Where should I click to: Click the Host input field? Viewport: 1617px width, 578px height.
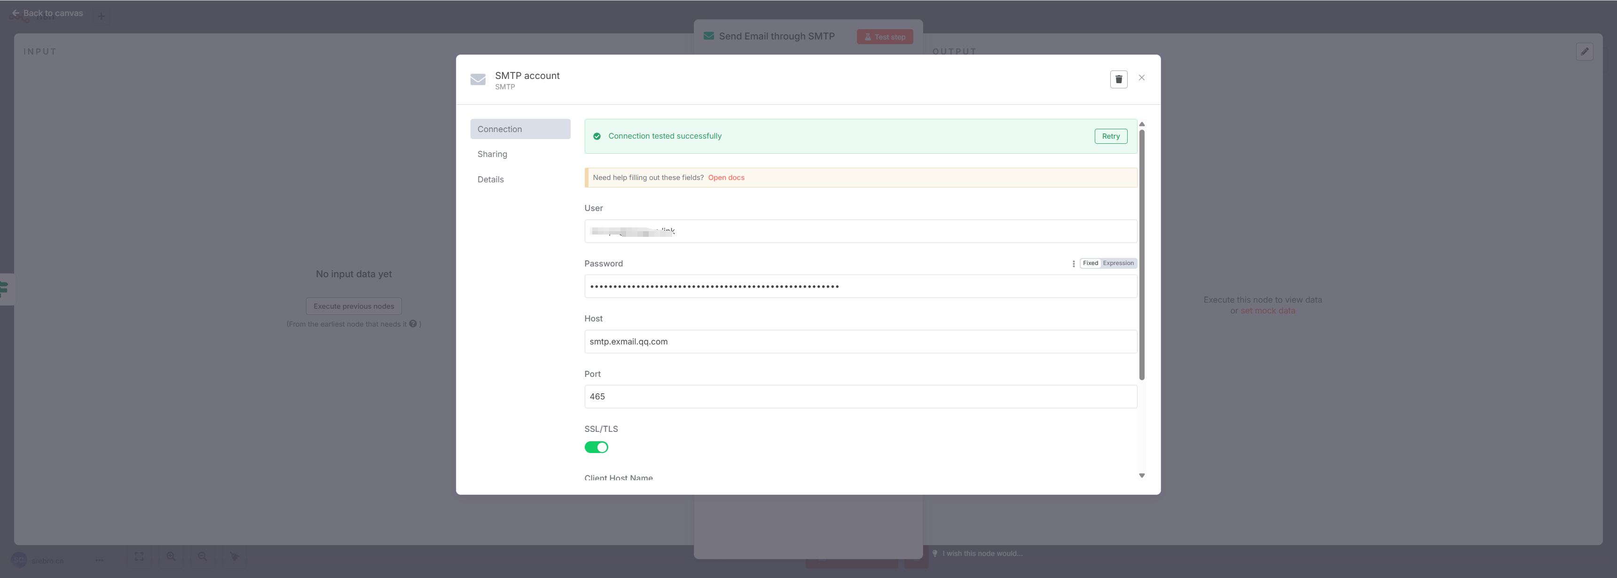click(x=860, y=342)
